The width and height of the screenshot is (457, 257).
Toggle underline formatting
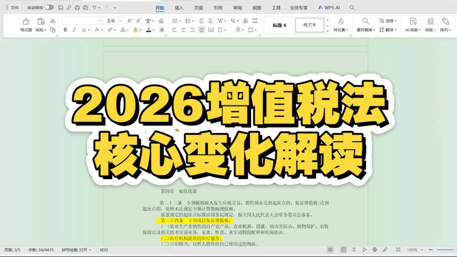tap(84, 30)
